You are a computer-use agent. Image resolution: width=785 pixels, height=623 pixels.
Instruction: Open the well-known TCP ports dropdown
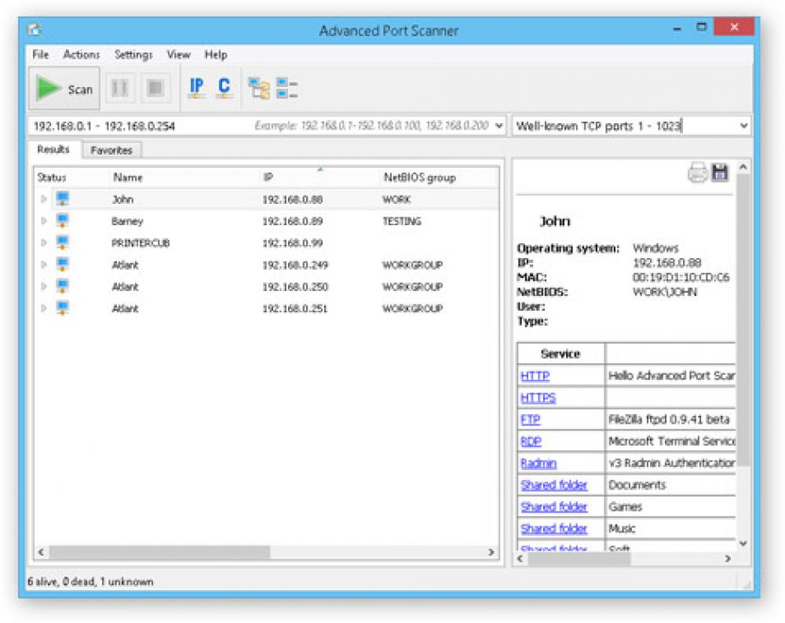[x=745, y=126]
